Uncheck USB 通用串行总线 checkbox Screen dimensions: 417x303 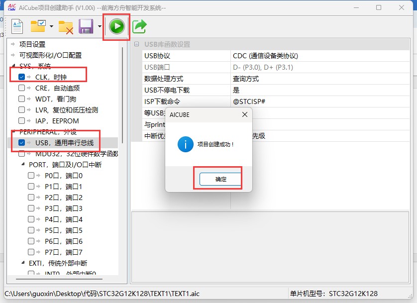point(21,143)
